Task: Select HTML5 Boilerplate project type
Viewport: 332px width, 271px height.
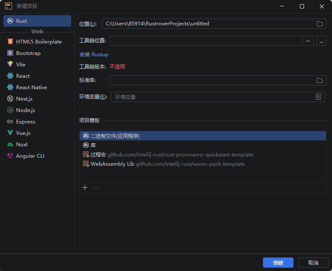Action: tap(37, 41)
